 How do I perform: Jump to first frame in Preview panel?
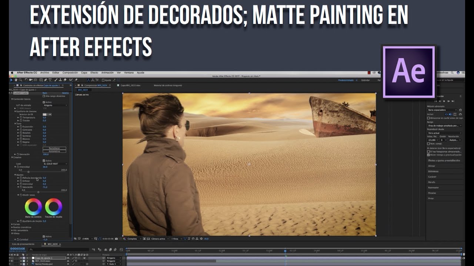point(435,101)
